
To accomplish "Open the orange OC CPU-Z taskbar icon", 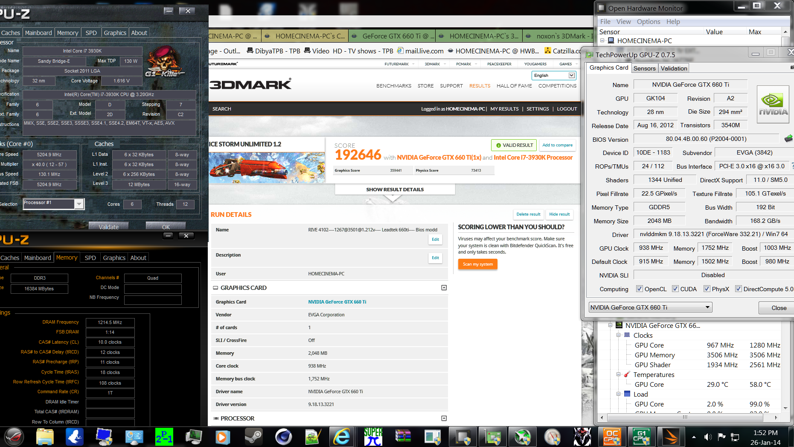I will pyautogui.click(x=611, y=437).
